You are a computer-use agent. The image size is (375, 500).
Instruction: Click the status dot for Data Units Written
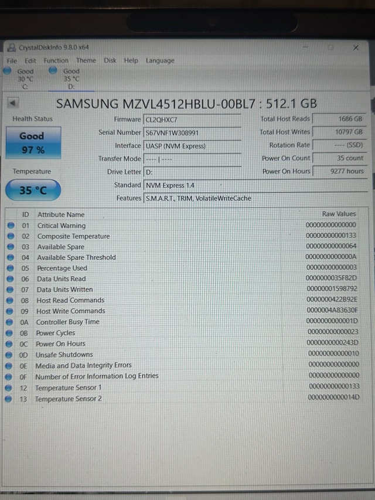point(10,290)
